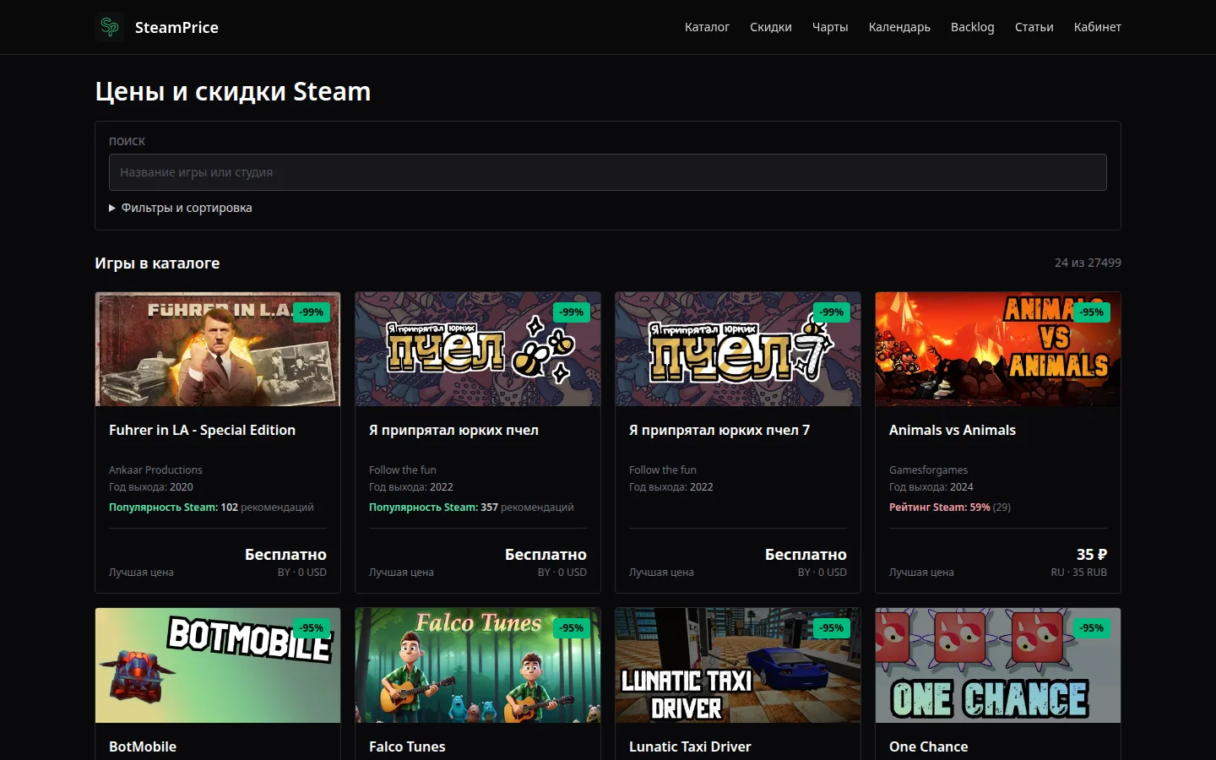1216x760 pixels.
Task: Open the BotMobile cover thumbnail
Action: [218, 665]
